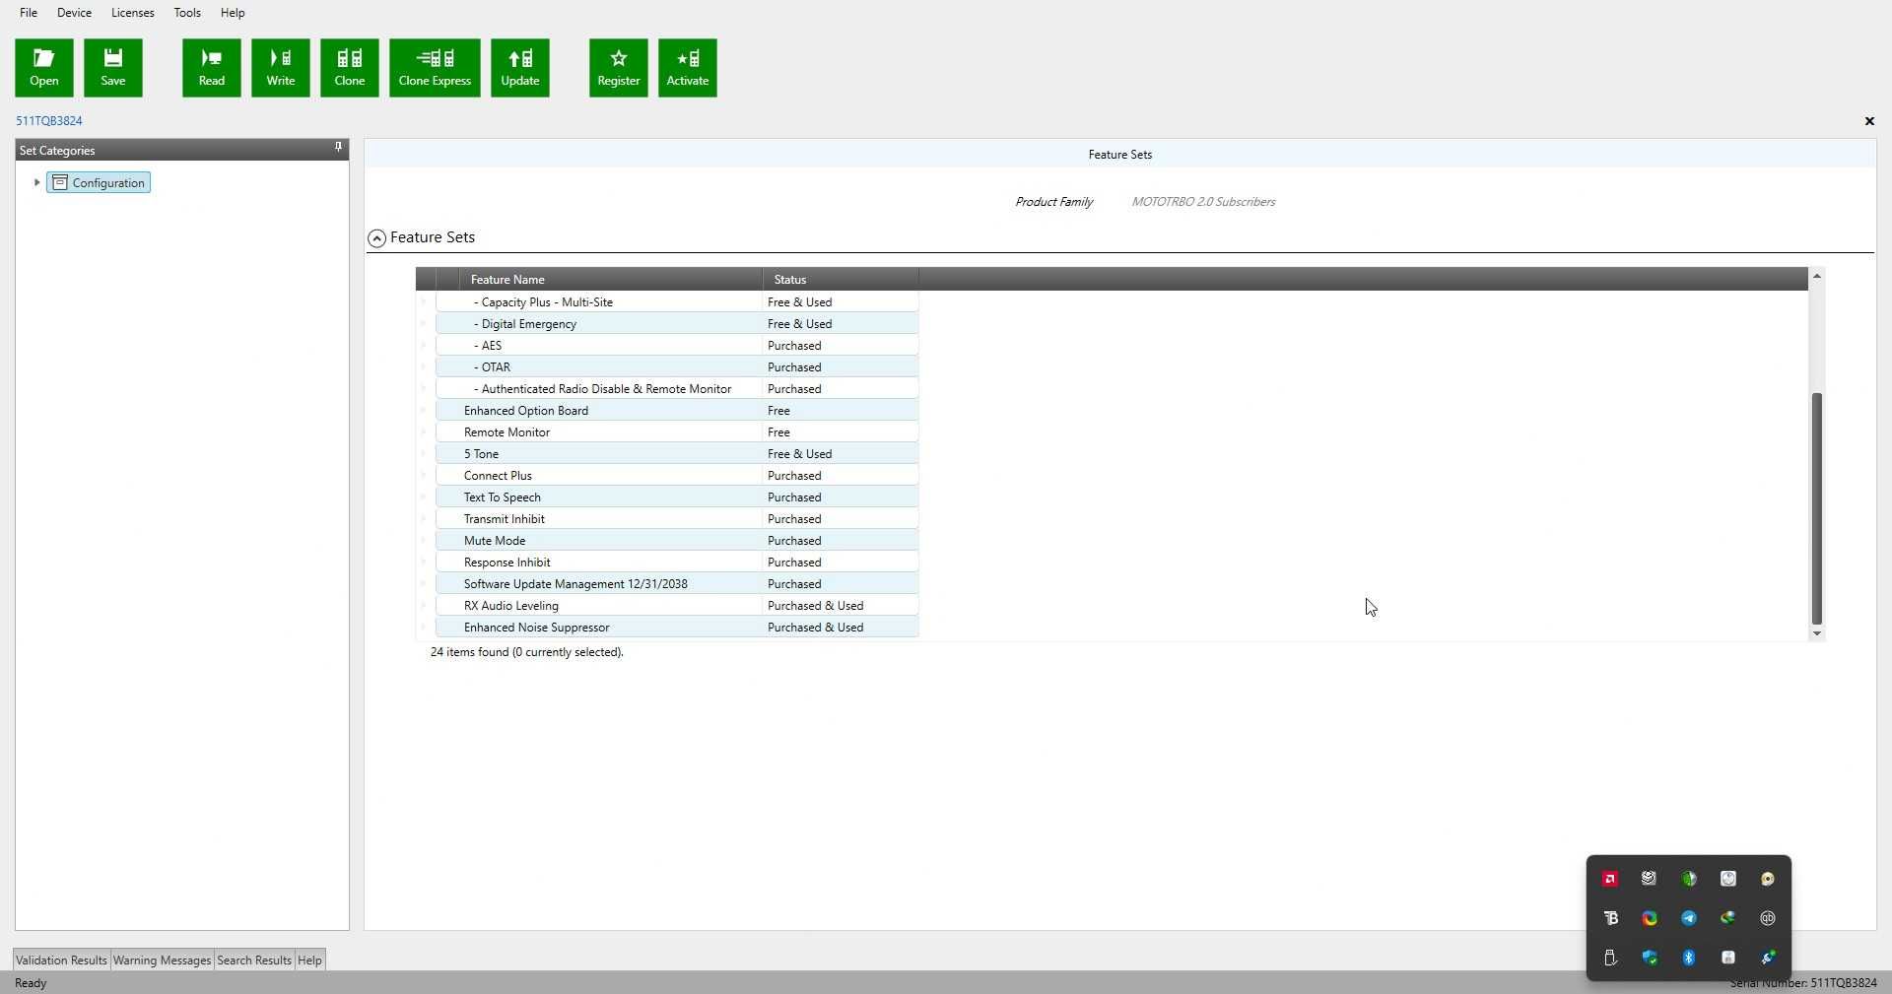This screenshot has width=1892, height=994.
Task: Click the feature list vertical scrollbar thumb
Action: 1817,508
